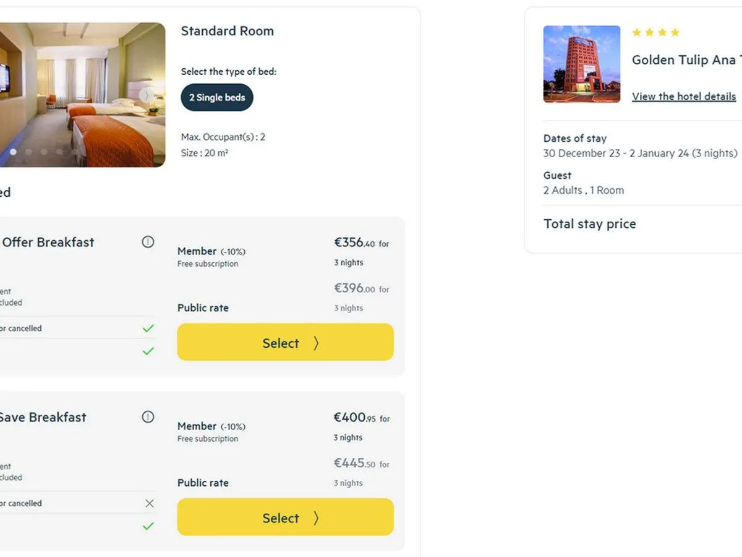Open the View the hotel details link
Image resolution: width=742 pixels, height=557 pixels.
pos(683,97)
